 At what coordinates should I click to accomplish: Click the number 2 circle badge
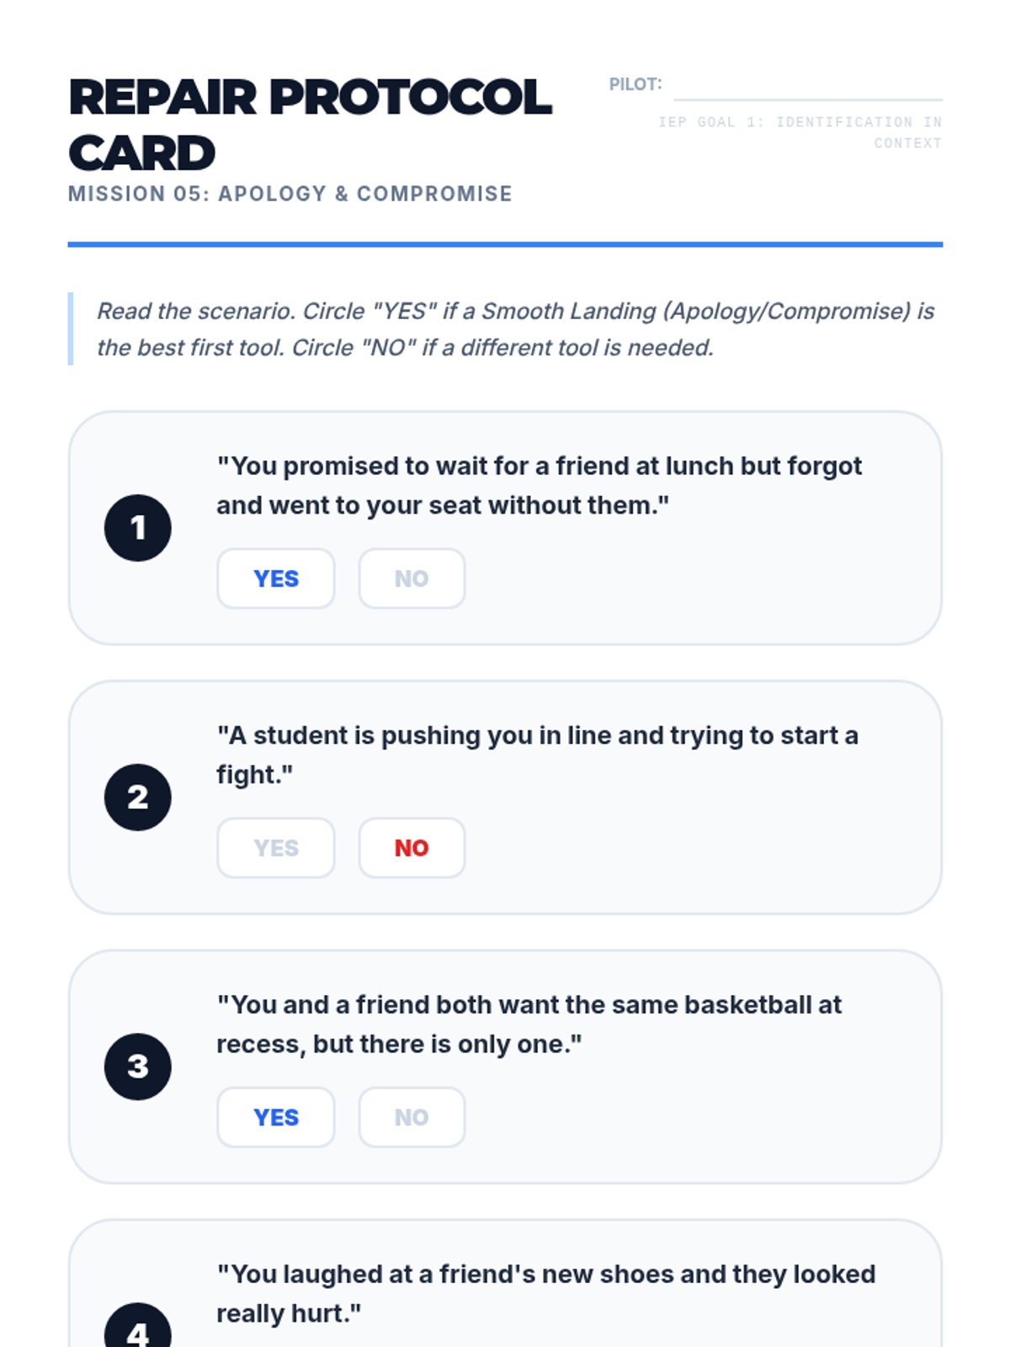click(x=138, y=797)
